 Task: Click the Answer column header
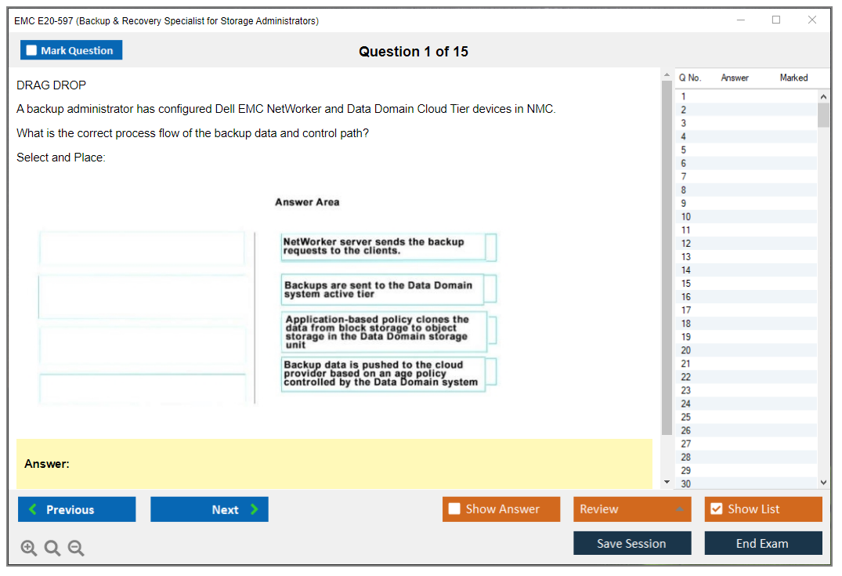[734, 78]
